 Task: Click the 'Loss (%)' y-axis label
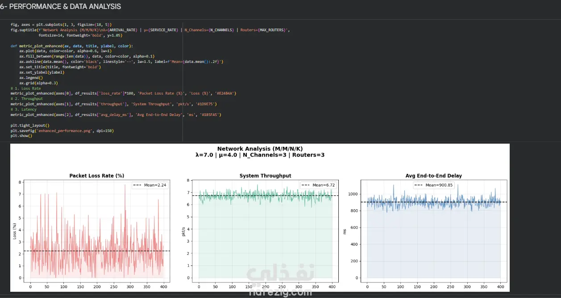click(14, 231)
